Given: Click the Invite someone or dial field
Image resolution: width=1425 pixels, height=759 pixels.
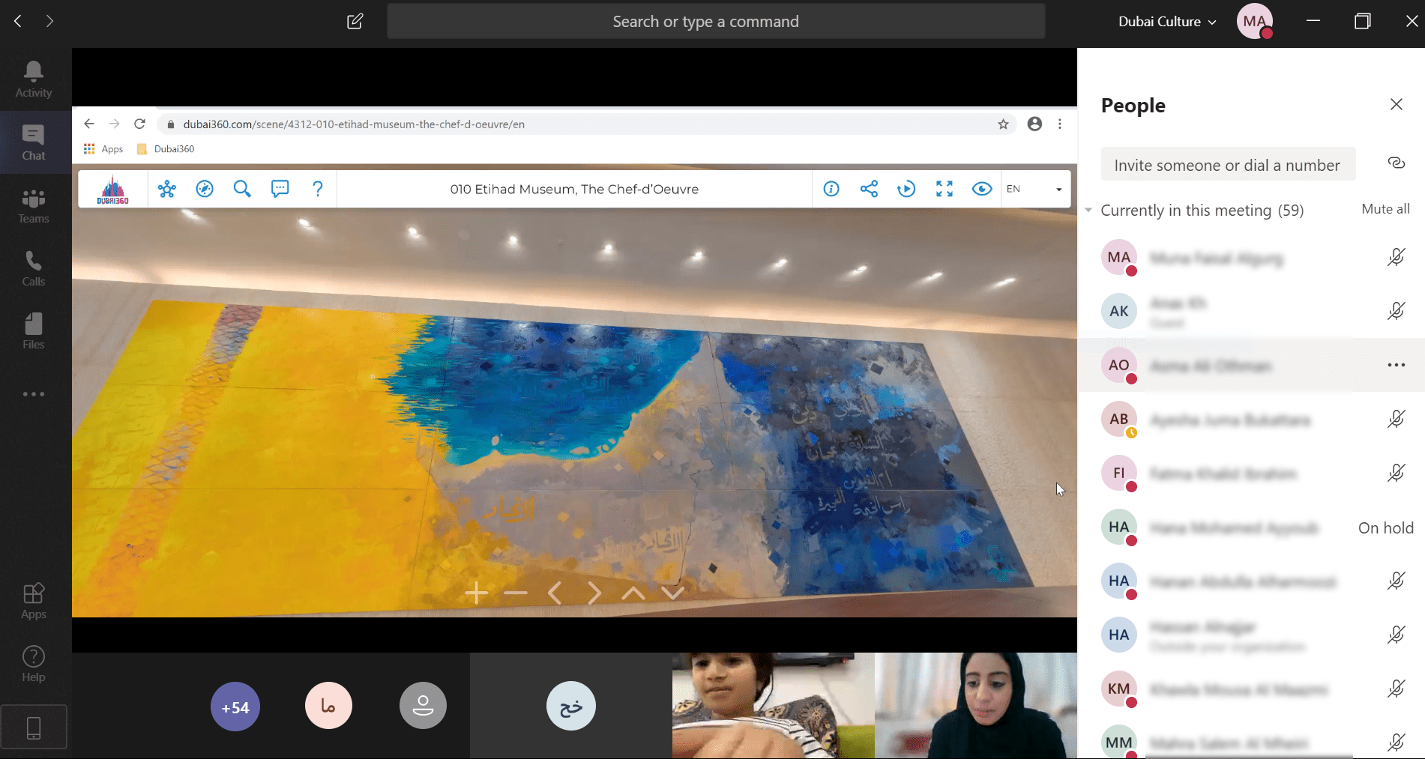Looking at the screenshot, I should click(x=1227, y=165).
